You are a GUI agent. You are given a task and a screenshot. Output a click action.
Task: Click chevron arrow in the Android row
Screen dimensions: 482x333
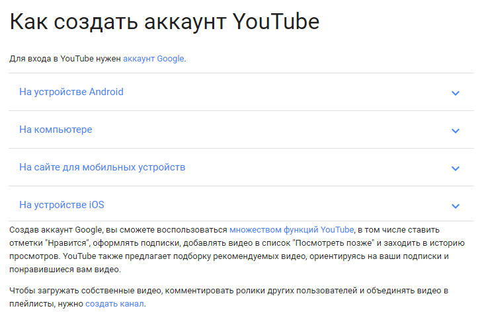pos(456,92)
